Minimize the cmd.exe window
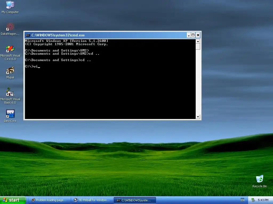Image resolution: width=273 pixels, height=204 pixels. click(x=189, y=35)
